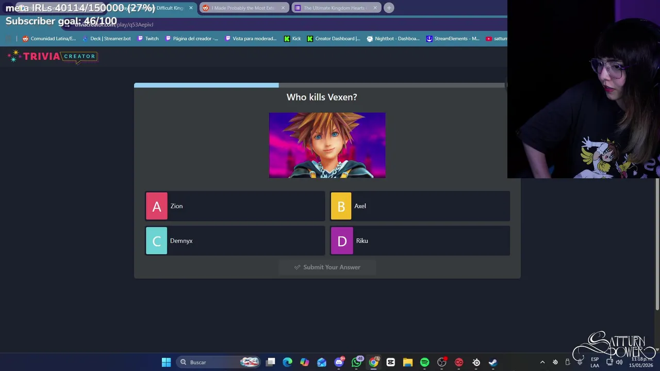Show hidden system tray icons
660x371 pixels.
(x=542, y=362)
